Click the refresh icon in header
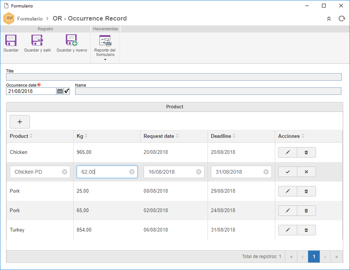The image size is (350, 270). [342, 19]
